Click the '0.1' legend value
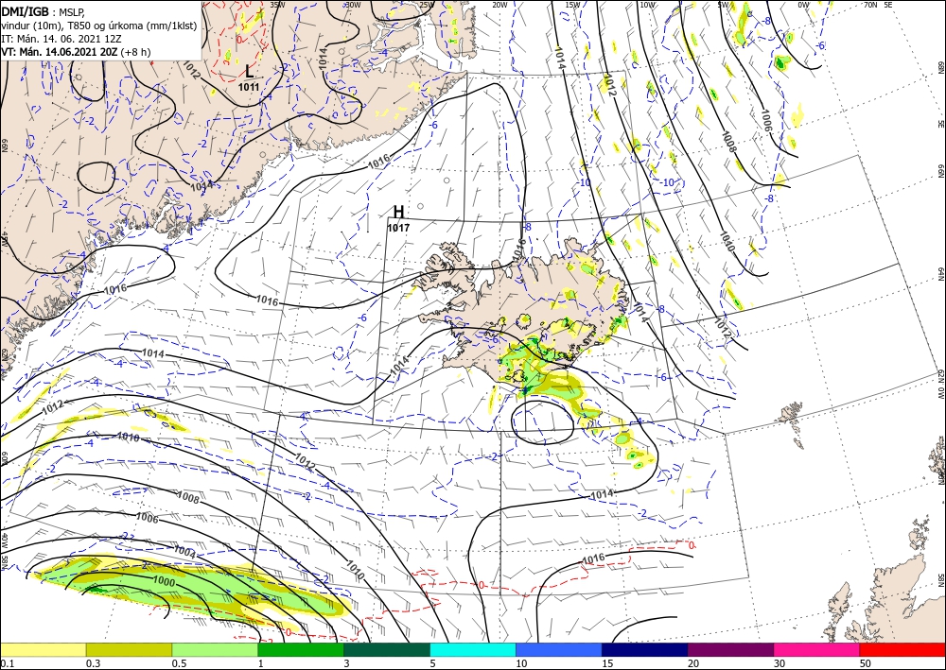The width and height of the screenshot is (946, 670). click(x=7, y=663)
